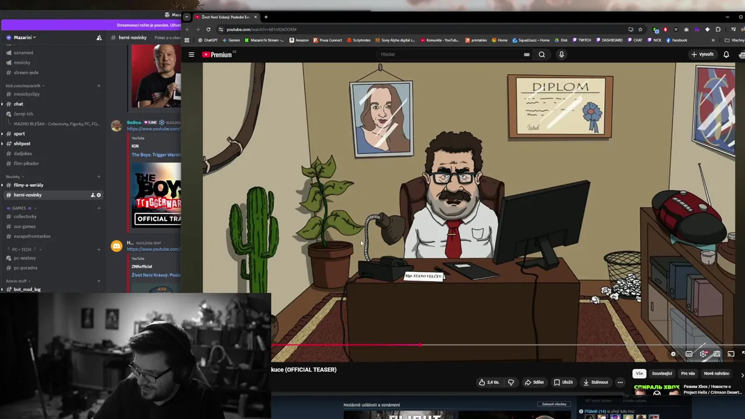Click the YouTube search magnifier button

pos(541,54)
